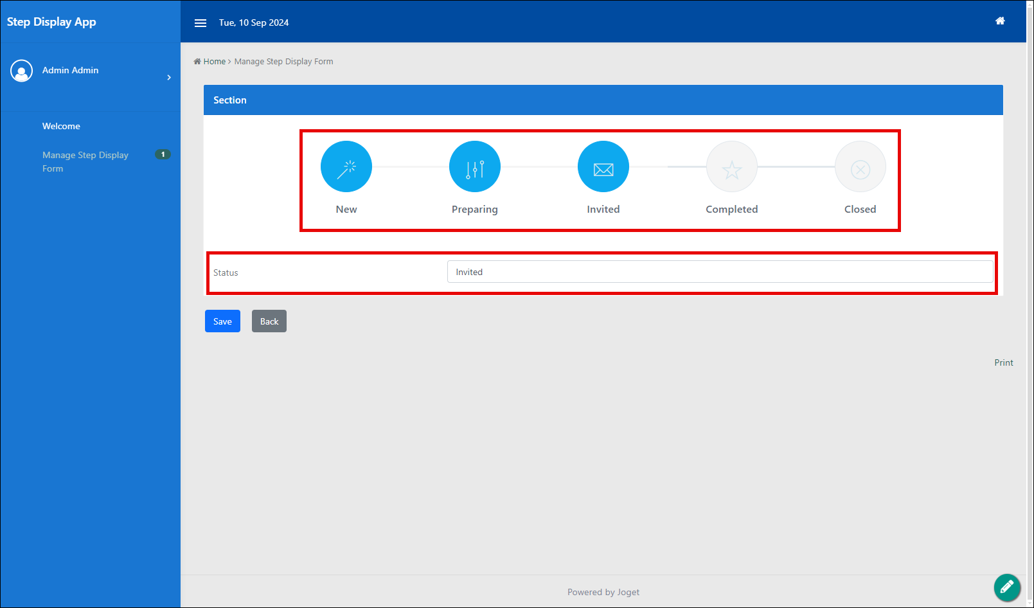Viewport: 1034px width, 608px height.
Task: Click the Closed step X icon
Action: 860,166
